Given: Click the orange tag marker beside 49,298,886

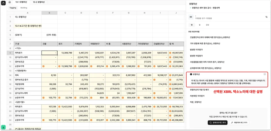Looking at the screenshot, I should point(171,120).
